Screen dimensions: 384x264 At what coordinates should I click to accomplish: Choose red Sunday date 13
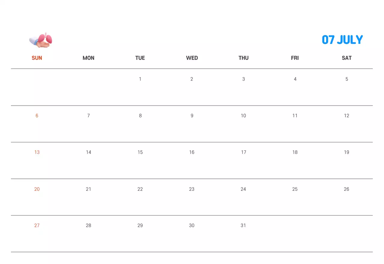37,152
